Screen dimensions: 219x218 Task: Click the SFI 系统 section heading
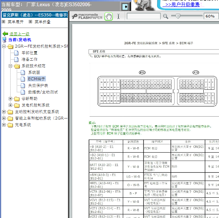click(99, 52)
